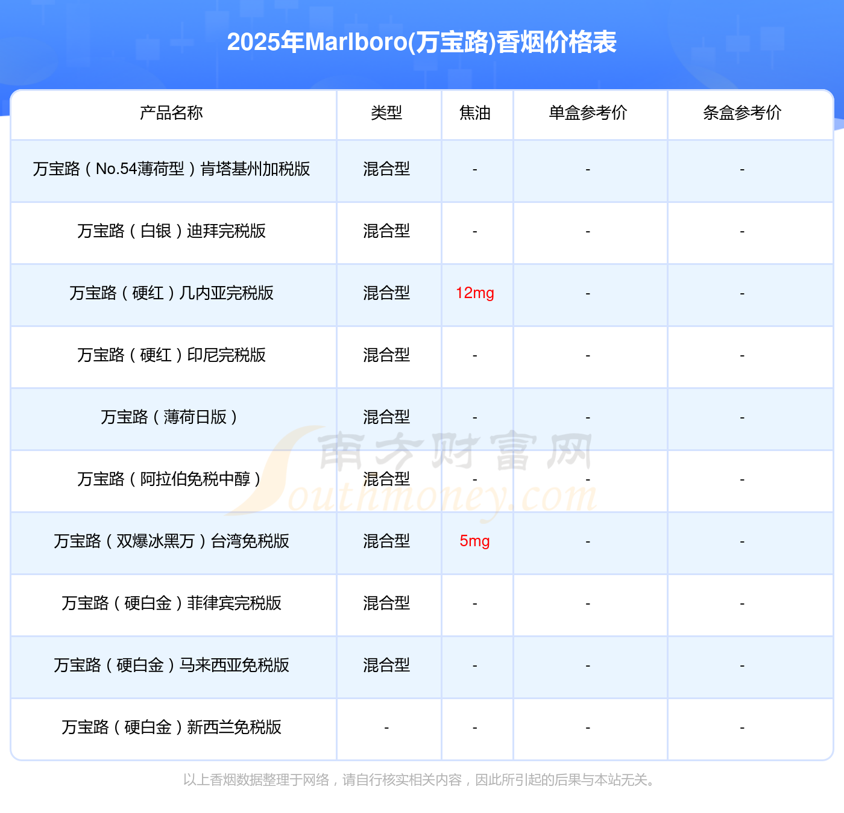Select the 焦油 column header
The image size is (844, 813).
coord(475,113)
